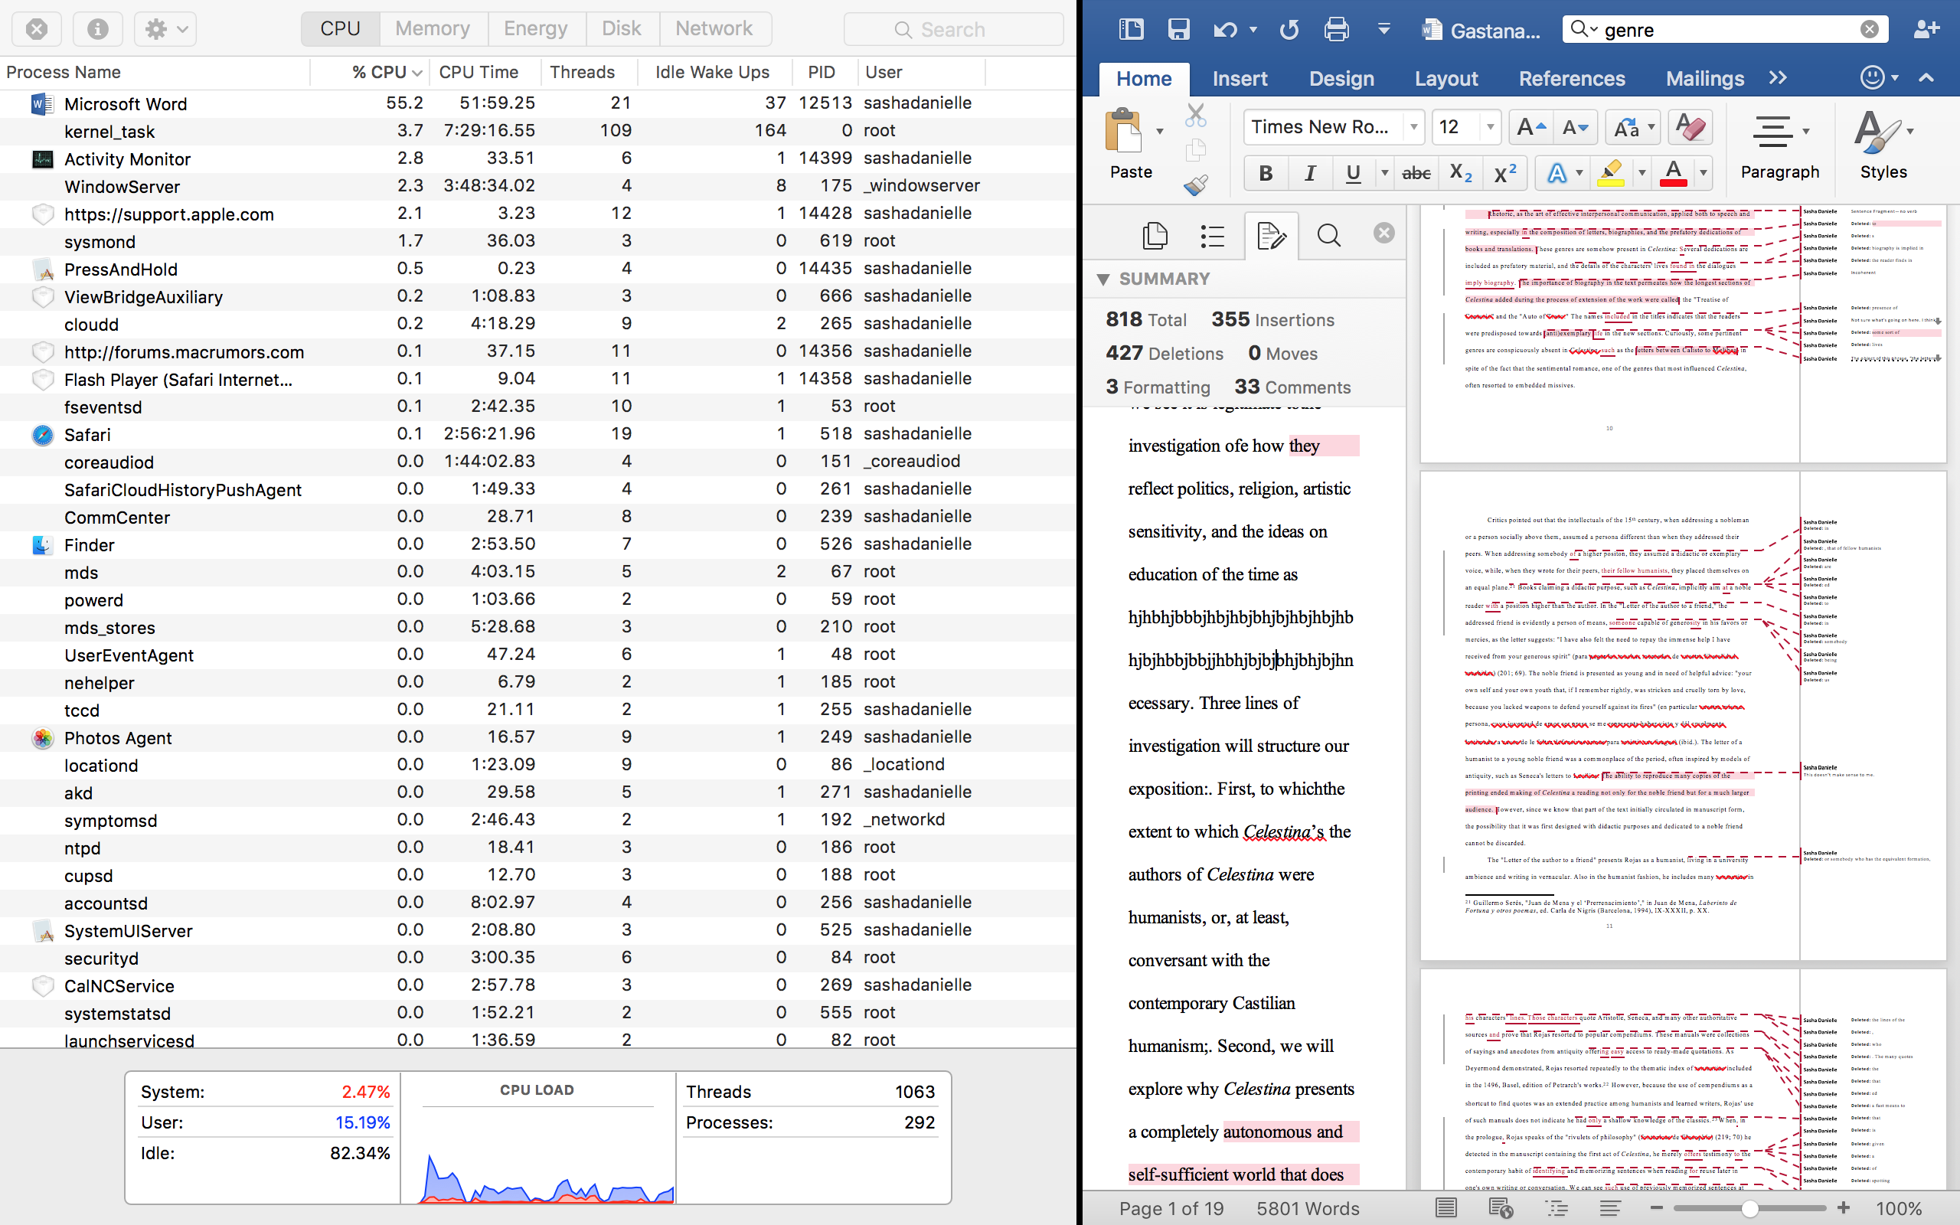1960x1225 pixels.
Task: Apply yellow highlight color swatch
Action: tap(1610, 172)
